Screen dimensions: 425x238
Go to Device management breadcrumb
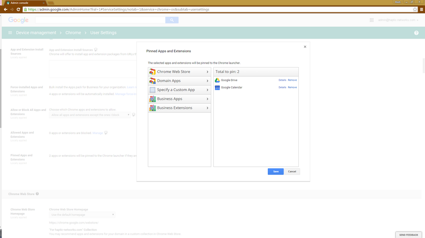click(36, 33)
